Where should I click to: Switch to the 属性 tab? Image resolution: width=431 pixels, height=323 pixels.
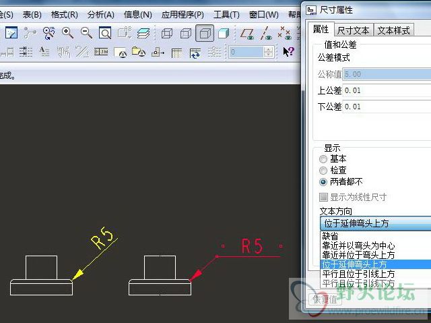click(321, 29)
